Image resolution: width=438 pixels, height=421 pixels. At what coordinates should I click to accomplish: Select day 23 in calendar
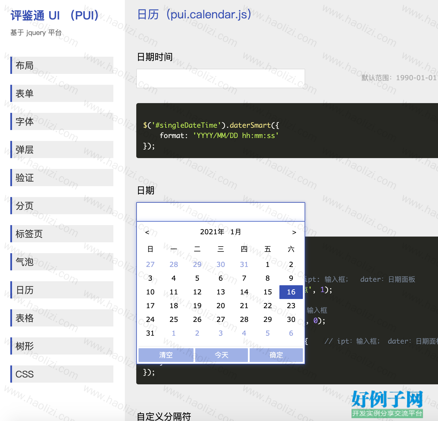click(291, 306)
